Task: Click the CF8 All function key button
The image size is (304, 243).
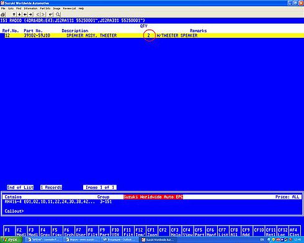Action: (236, 232)
